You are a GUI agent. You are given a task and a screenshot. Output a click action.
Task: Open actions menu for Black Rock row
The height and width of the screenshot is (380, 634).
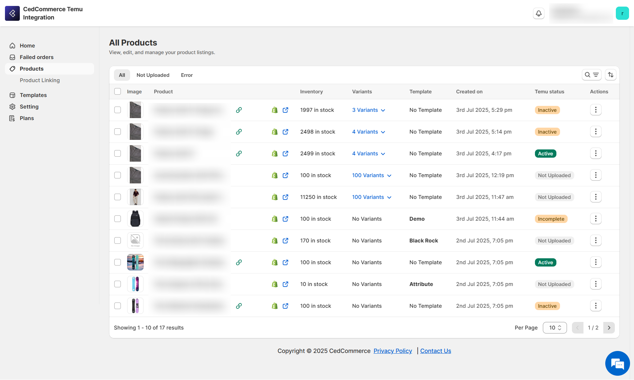(x=596, y=240)
